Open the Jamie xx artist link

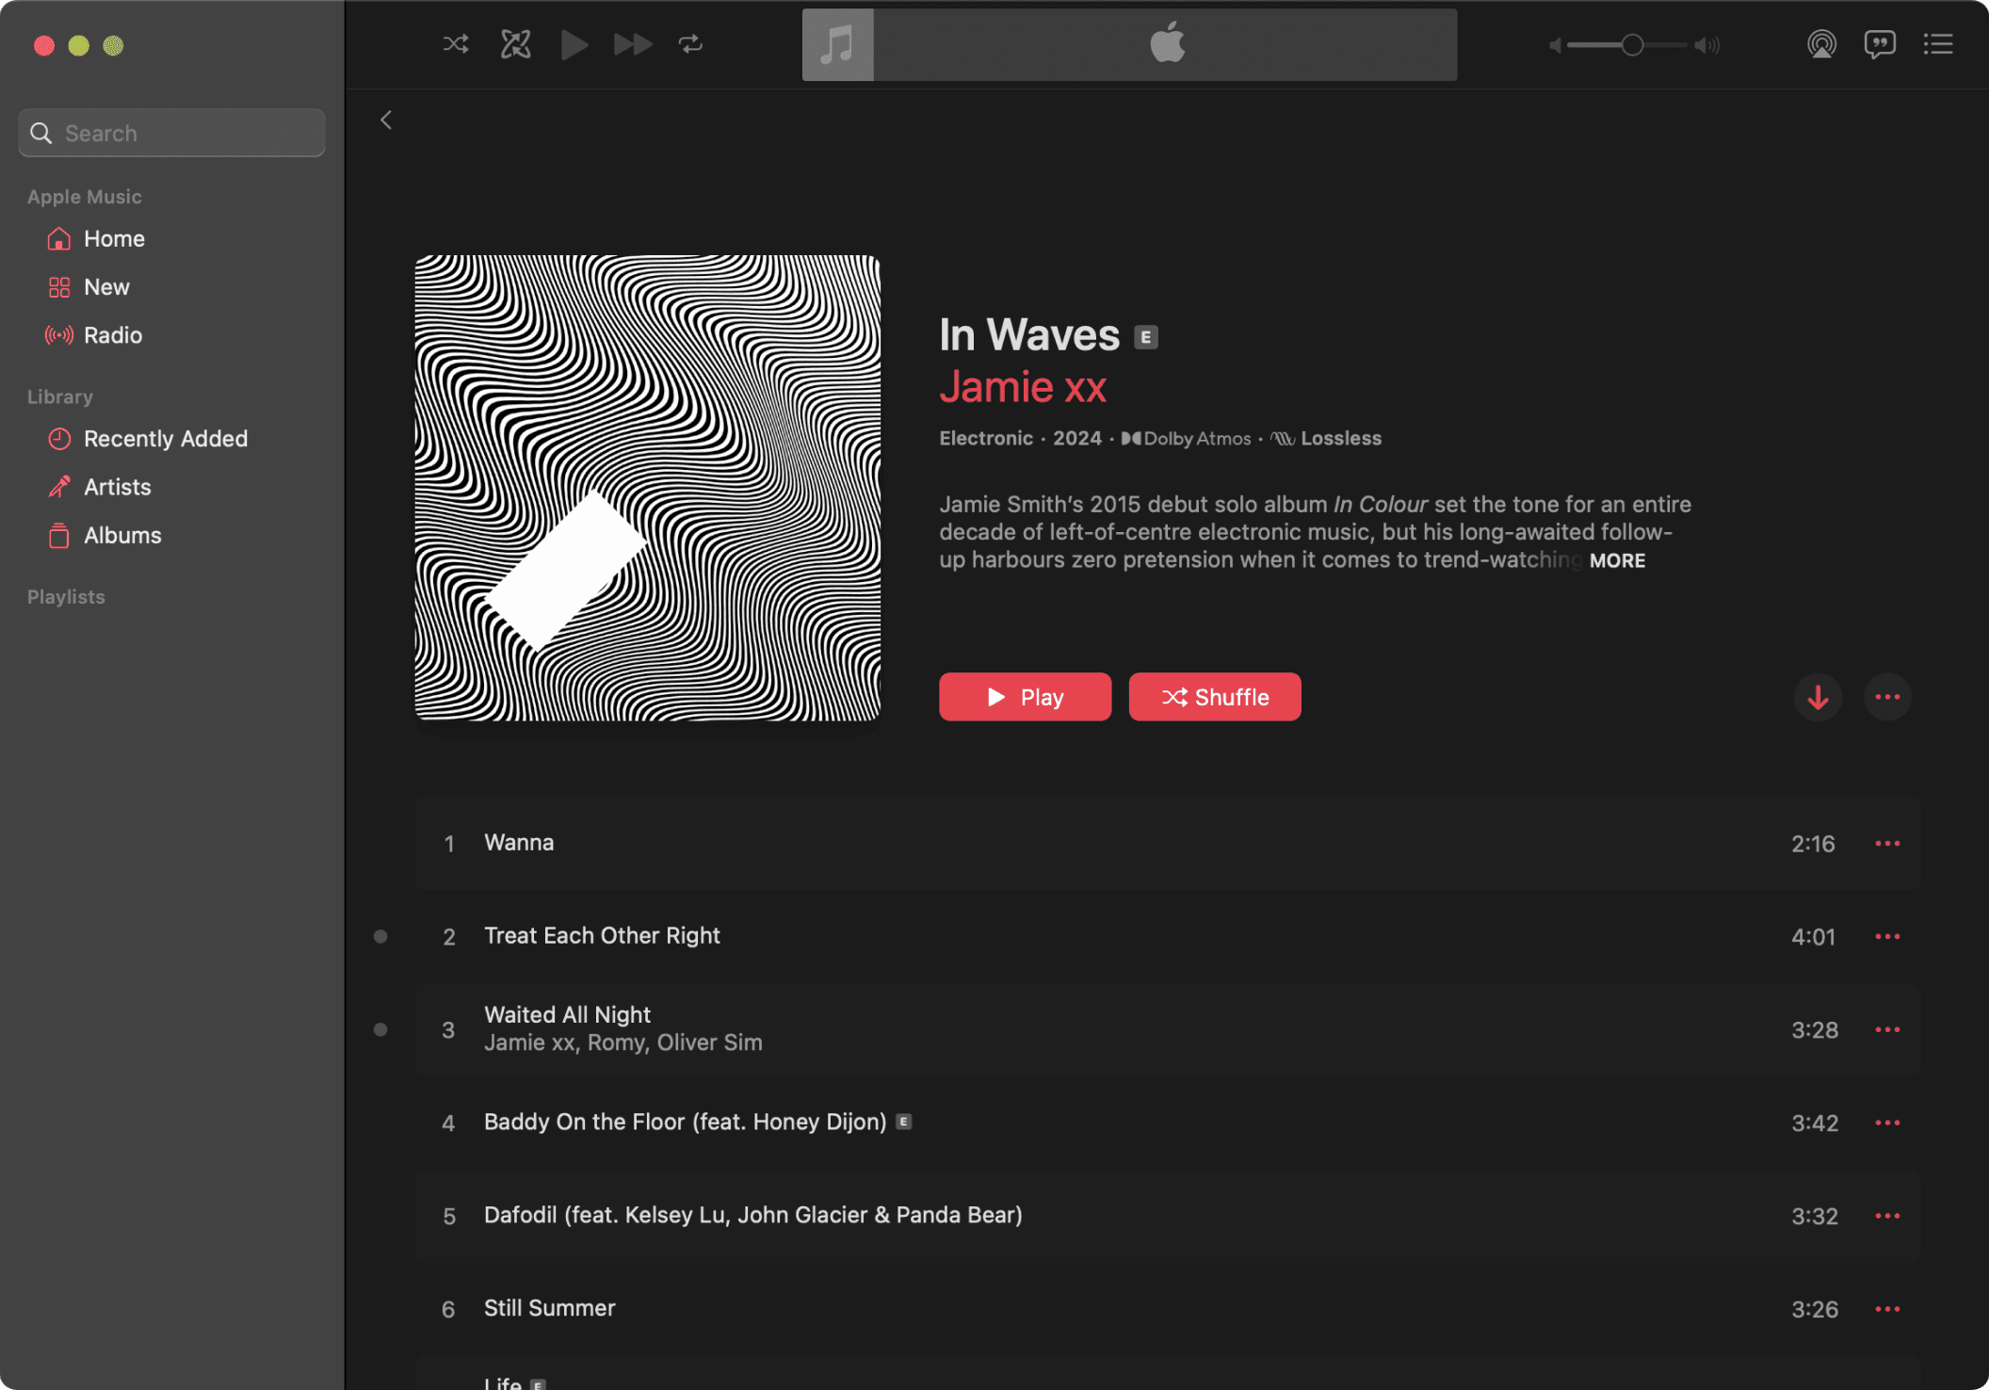pos(1023,387)
